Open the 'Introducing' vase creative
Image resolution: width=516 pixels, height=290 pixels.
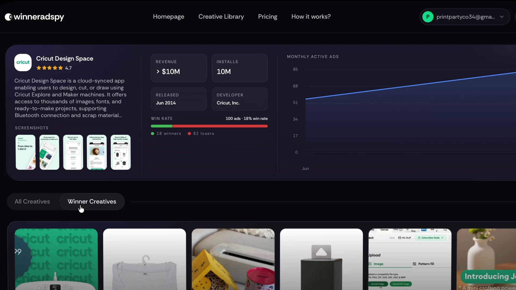(x=486, y=259)
